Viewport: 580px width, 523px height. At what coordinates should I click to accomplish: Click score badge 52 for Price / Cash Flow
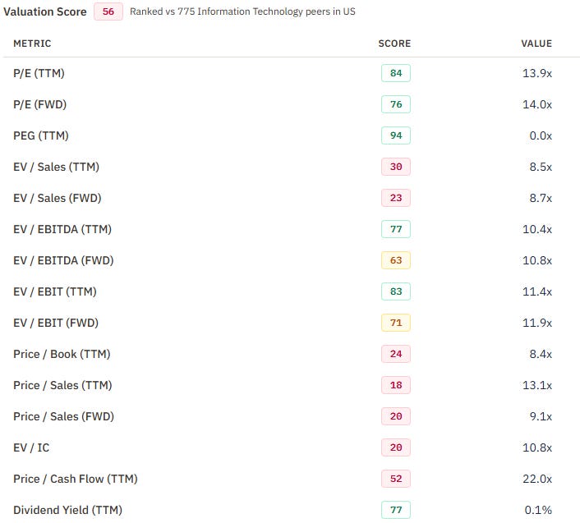tap(396, 479)
